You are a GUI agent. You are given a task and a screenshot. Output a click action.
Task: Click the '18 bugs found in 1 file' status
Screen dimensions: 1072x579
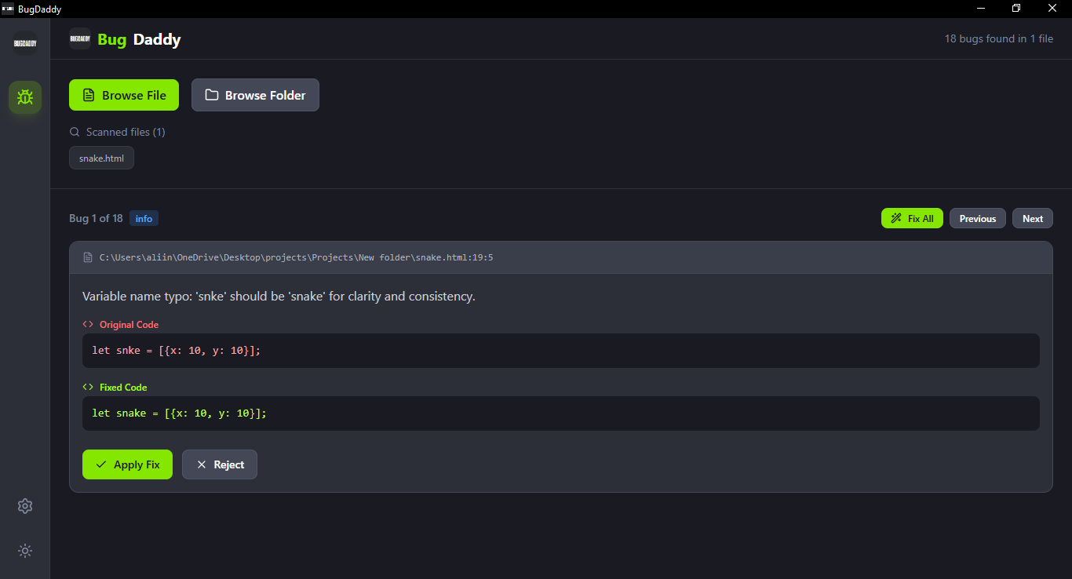click(998, 38)
